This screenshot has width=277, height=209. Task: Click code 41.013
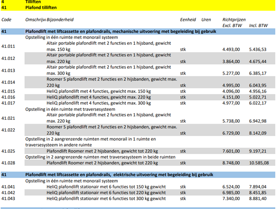[8, 70]
